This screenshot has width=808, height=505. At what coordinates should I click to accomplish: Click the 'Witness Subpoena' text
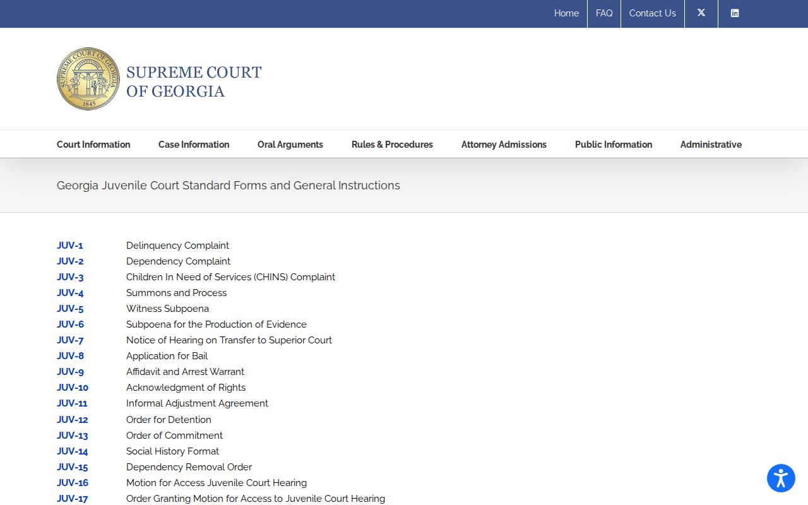[167, 309]
